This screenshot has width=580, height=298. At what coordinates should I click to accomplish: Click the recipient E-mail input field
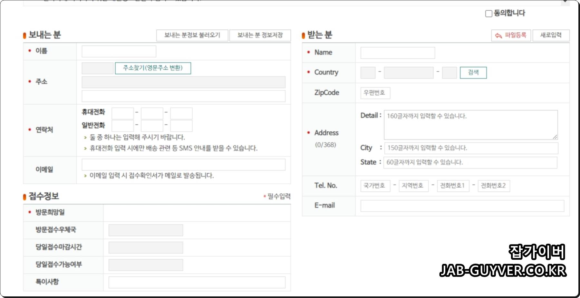(462, 206)
